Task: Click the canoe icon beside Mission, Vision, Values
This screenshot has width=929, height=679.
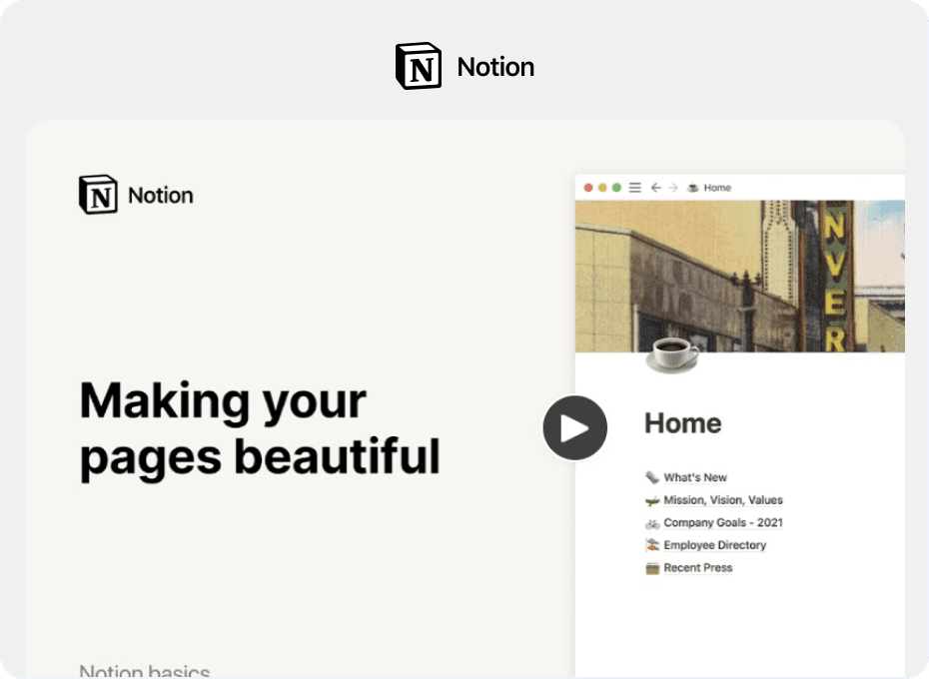Action: [x=652, y=500]
